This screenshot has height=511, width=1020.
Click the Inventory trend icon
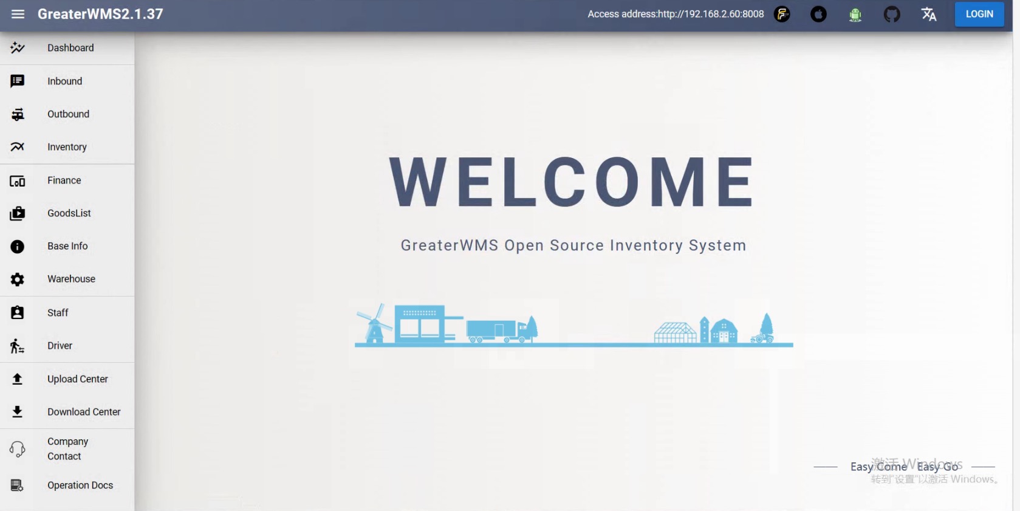tap(18, 147)
